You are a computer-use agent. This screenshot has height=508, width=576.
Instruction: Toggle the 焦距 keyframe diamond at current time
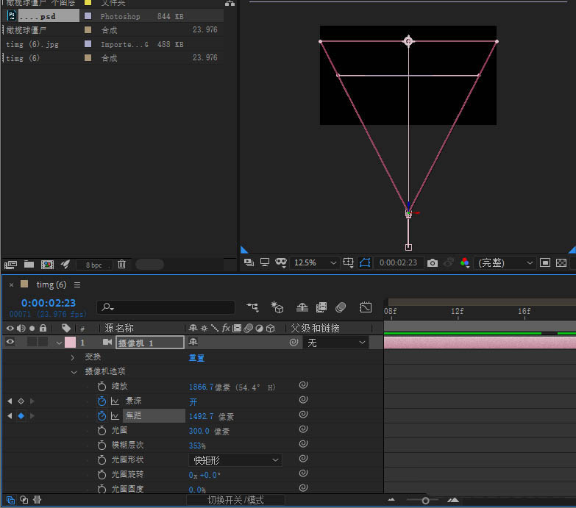tap(21, 416)
